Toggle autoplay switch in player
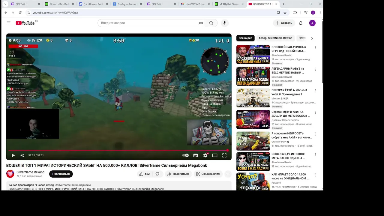 pos(186,155)
